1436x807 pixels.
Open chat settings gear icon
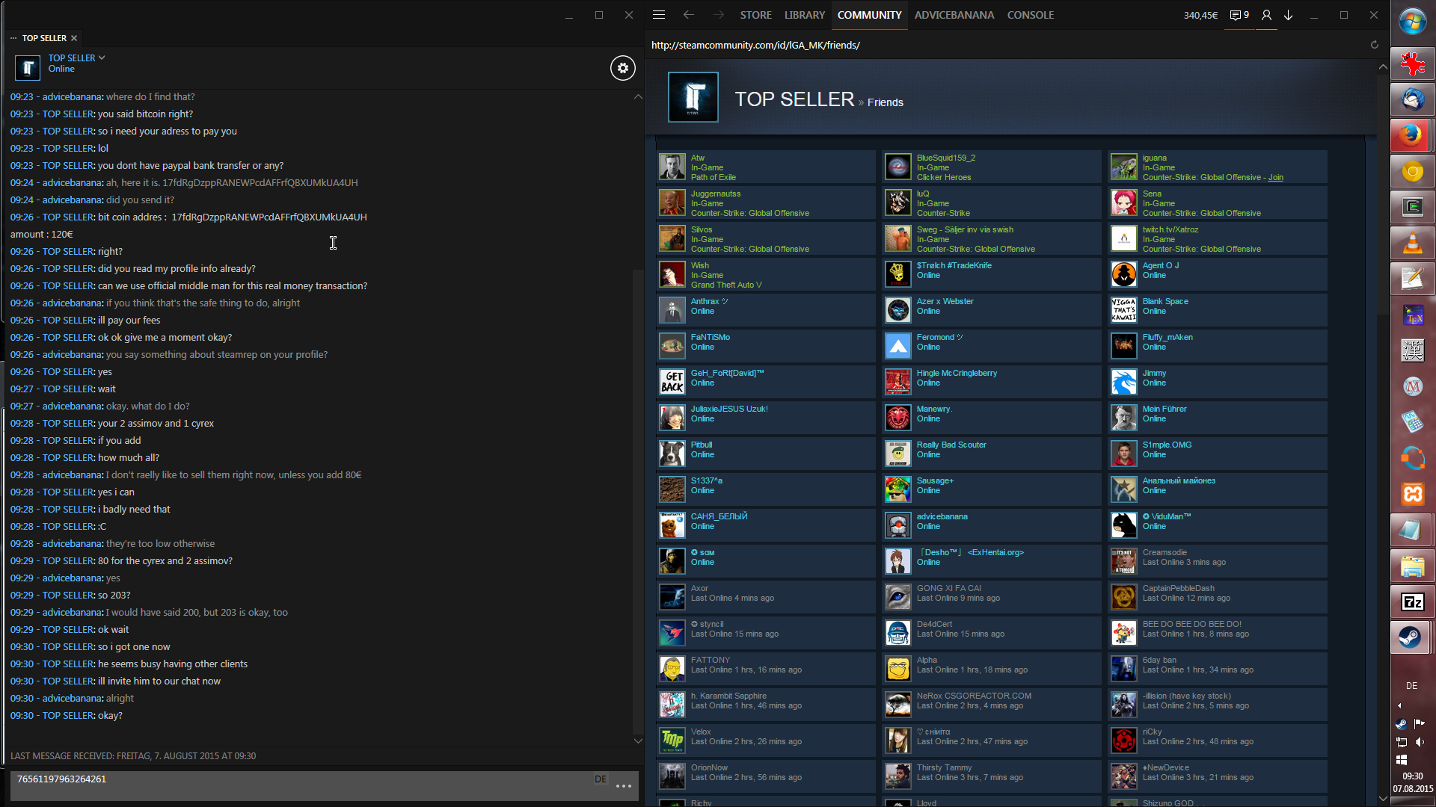click(x=622, y=68)
